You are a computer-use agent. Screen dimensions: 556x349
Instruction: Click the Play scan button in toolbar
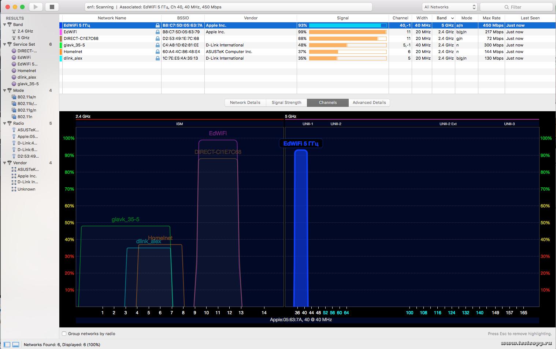point(36,7)
